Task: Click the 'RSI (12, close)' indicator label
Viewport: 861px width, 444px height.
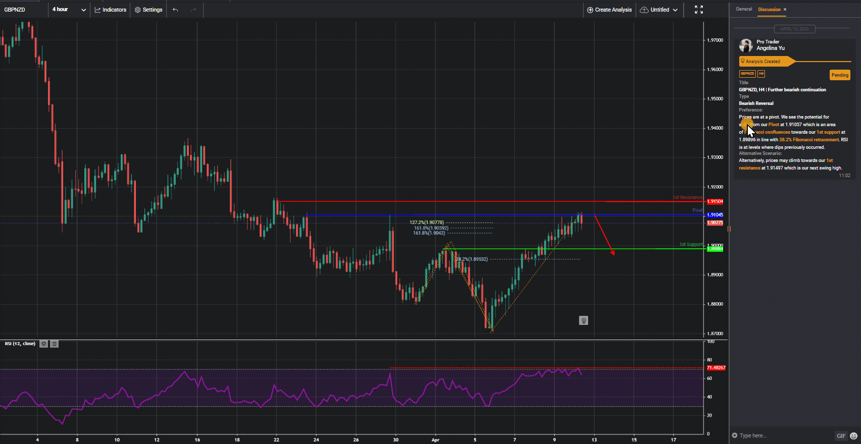Action: pyautogui.click(x=20, y=344)
